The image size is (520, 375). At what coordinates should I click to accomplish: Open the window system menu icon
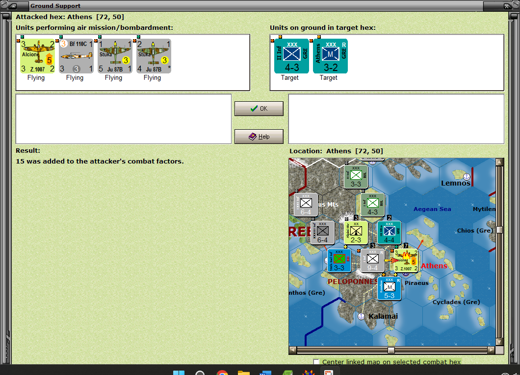point(14,5)
